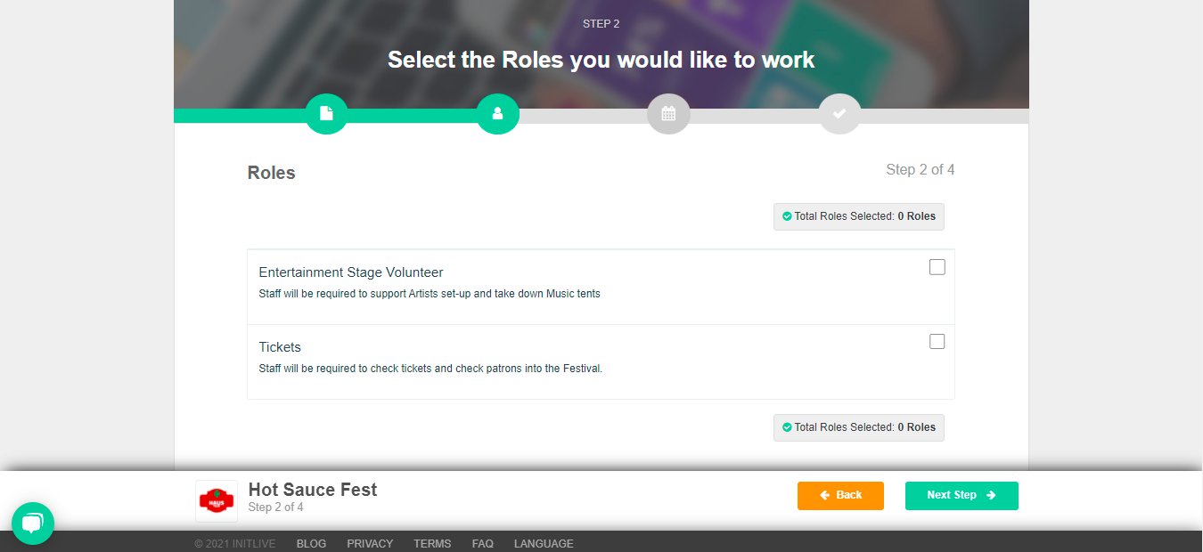This screenshot has height=552, width=1203.
Task: Click the orange Back button
Action: pos(840,496)
